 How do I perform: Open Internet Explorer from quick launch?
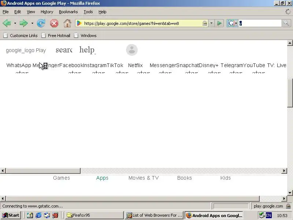pyautogui.click(x=38, y=215)
